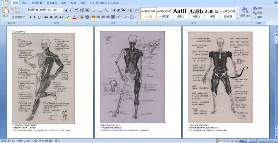Viewport: 278px width, 143px height.
Task: Apply strikethrough formatting with abc icon
Action: tap(46, 17)
